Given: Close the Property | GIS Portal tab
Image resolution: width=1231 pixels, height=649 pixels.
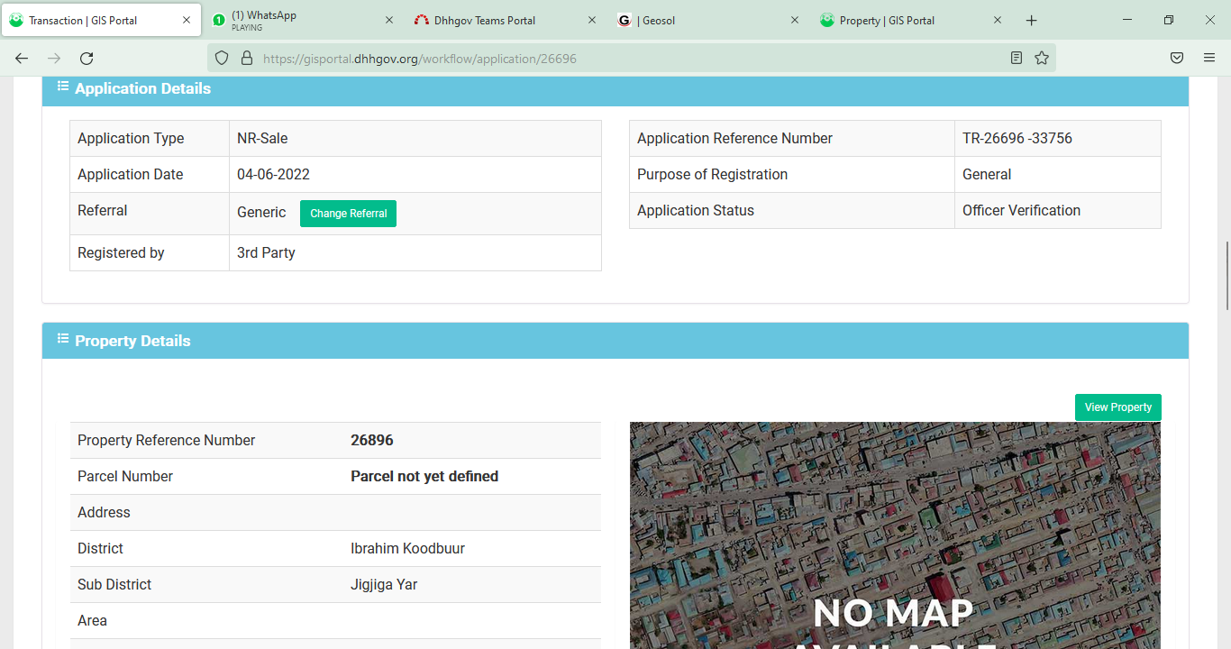Looking at the screenshot, I should [998, 20].
